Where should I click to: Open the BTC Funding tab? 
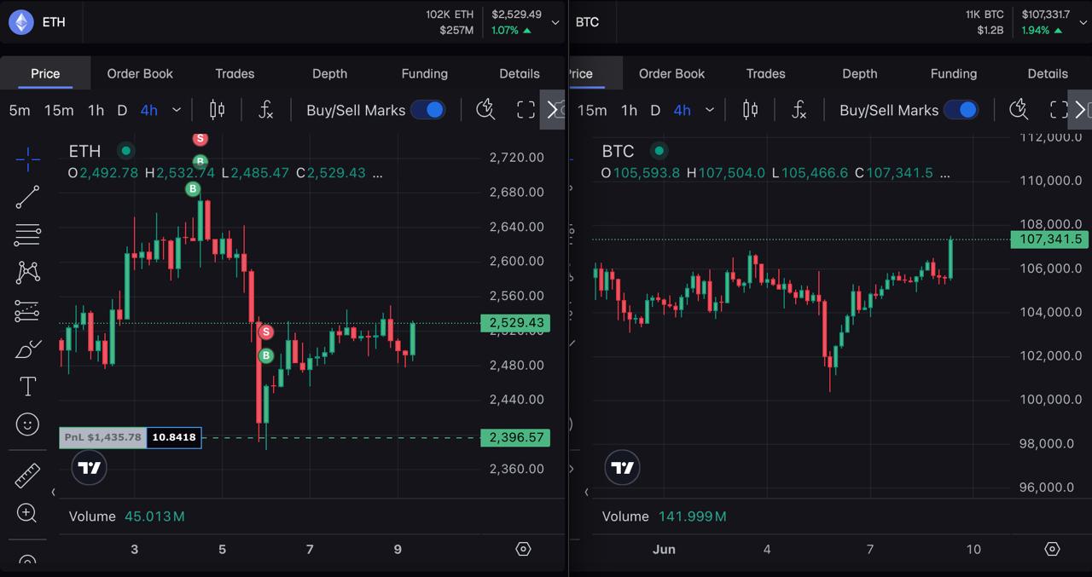pyautogui.click(x=953, y=73)
